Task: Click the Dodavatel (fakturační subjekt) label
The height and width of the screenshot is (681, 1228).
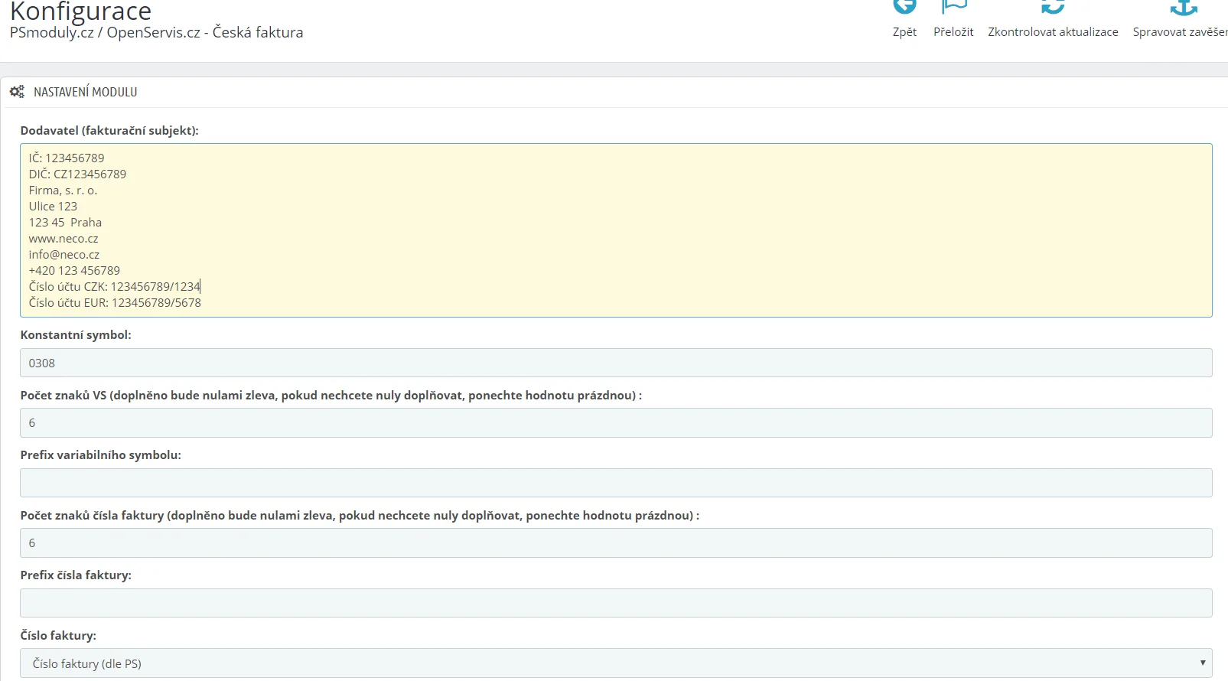Action: tap(109, 131)
